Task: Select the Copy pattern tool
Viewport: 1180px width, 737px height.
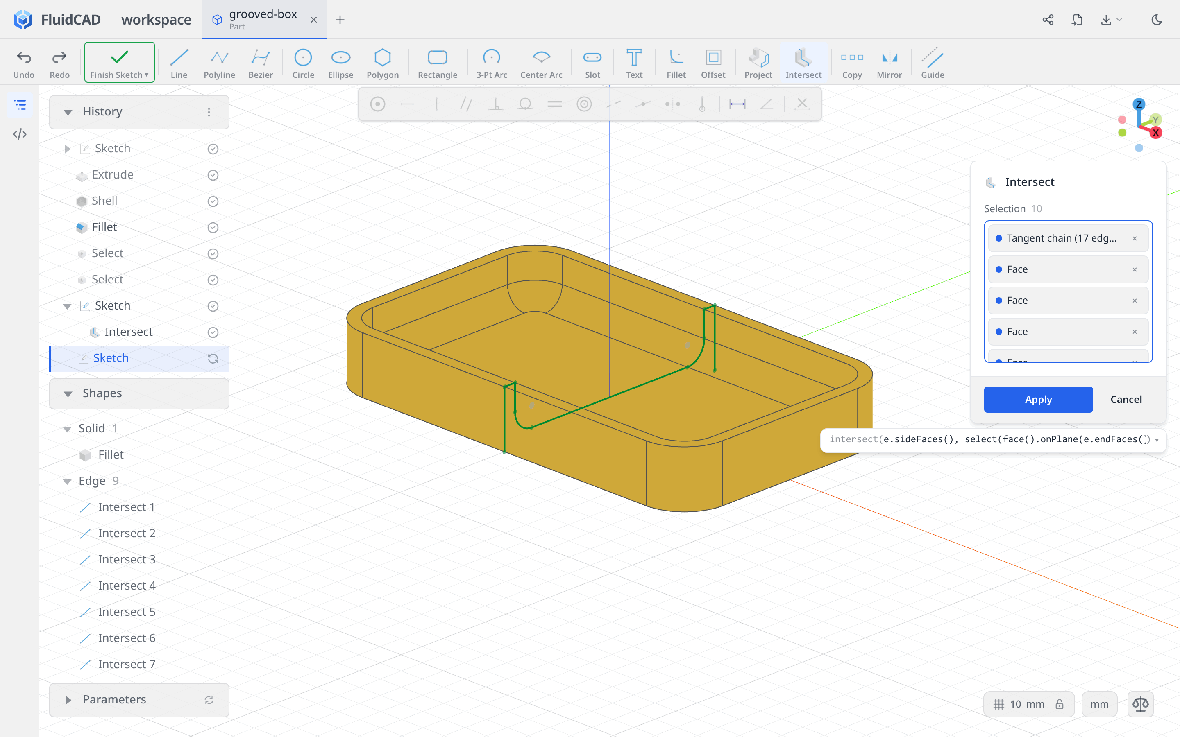Action: coord(852,63)
